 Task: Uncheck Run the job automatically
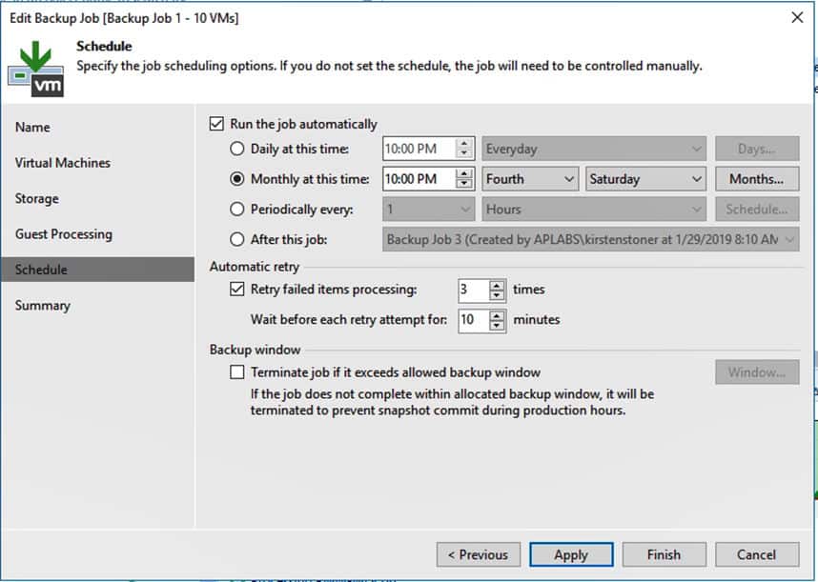click(216, 124)
